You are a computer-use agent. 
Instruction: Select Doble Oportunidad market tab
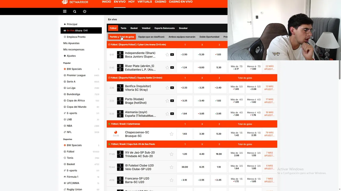pos(209,37)
